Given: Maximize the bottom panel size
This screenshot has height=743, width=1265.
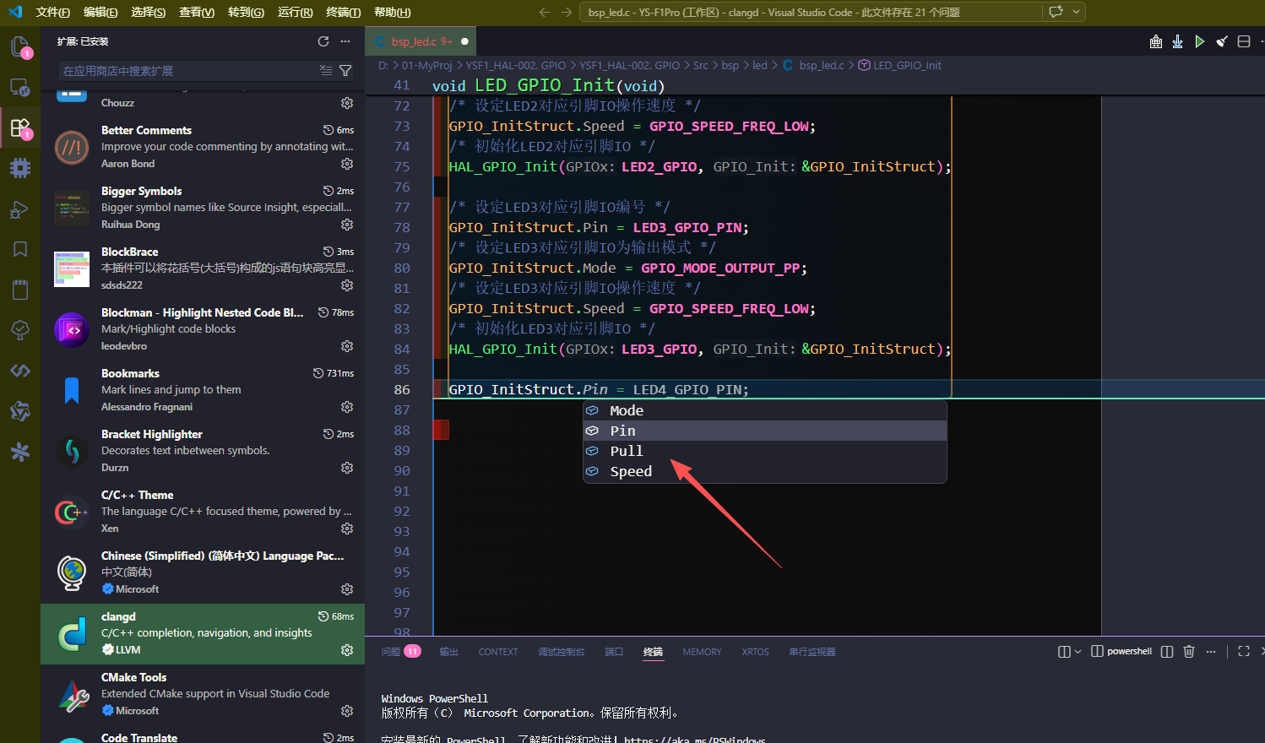Looking at the screenshot, I should coord(1243,652).
